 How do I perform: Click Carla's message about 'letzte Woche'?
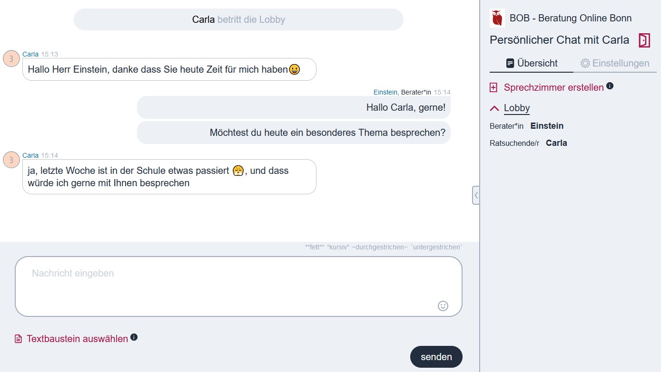coord(169,177)
